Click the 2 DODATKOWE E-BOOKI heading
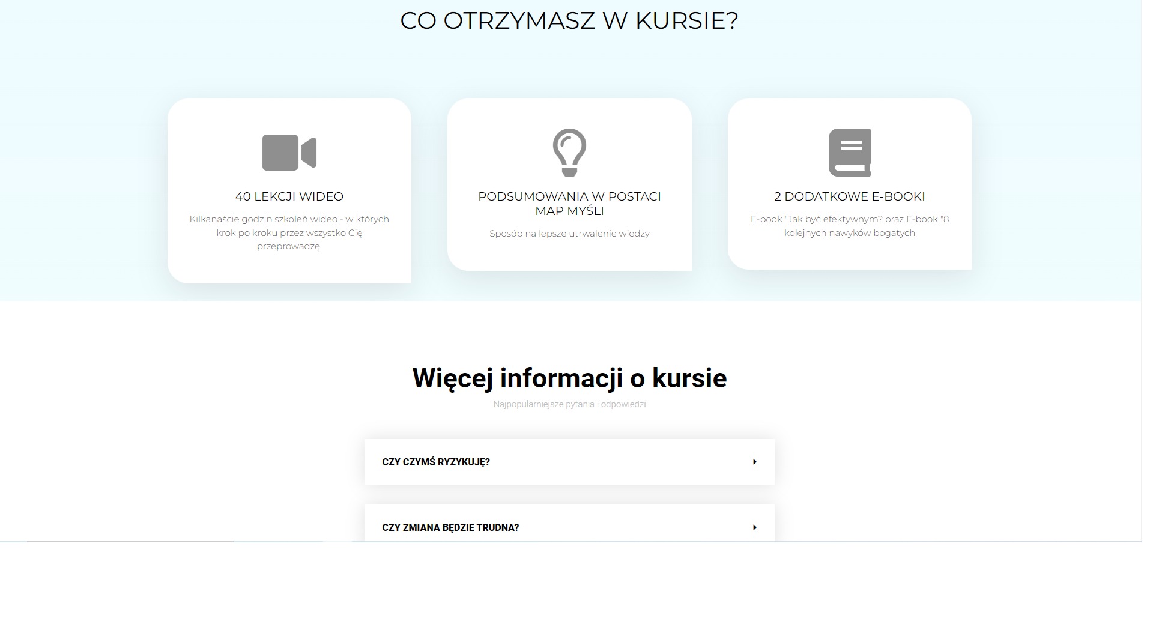Screen dimensions: 1153x627 click(849, 196)
